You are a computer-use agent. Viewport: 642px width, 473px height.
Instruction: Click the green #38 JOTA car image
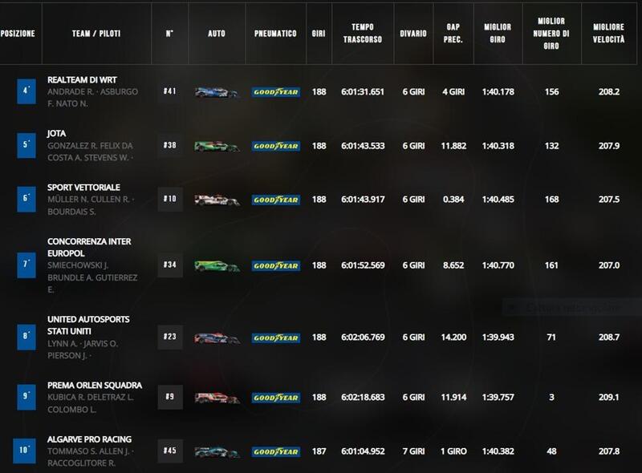coord(216,146)
